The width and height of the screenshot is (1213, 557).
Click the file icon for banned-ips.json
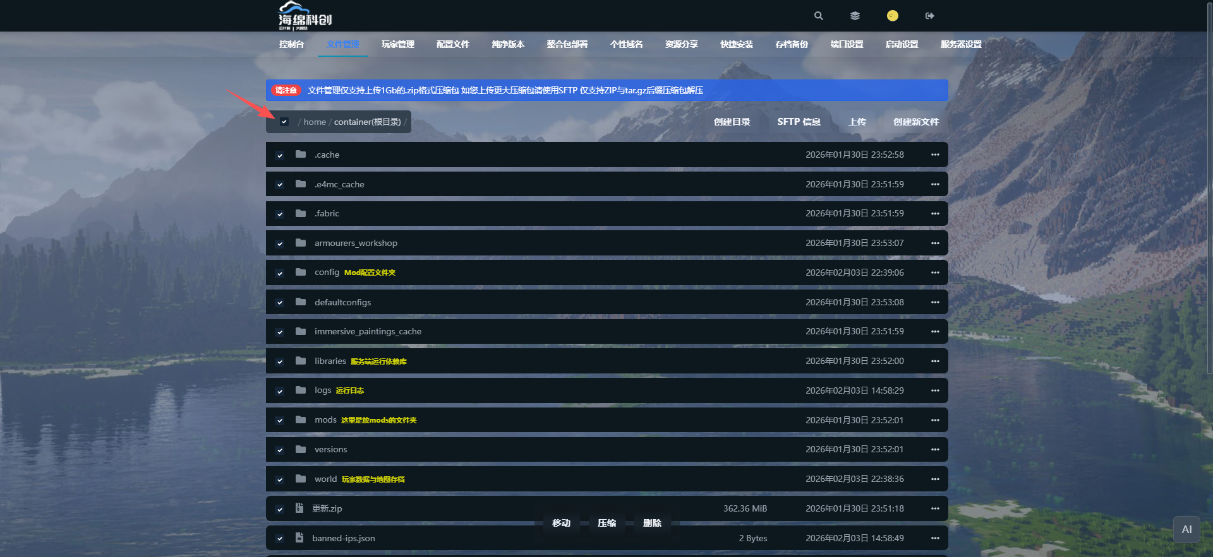(x=299, y=538)
